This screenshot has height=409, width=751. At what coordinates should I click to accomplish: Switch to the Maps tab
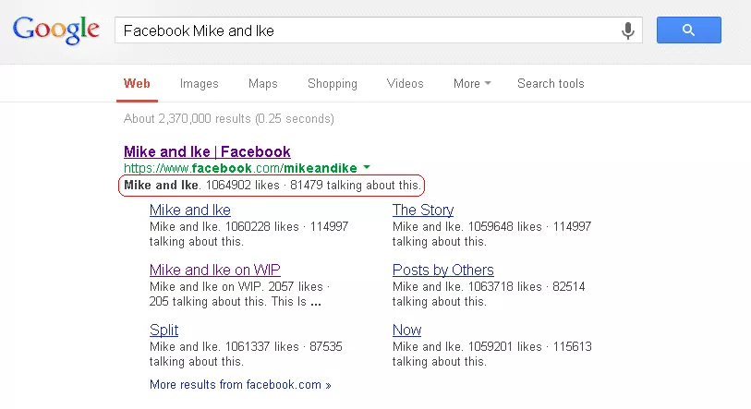tap(263, 83)
